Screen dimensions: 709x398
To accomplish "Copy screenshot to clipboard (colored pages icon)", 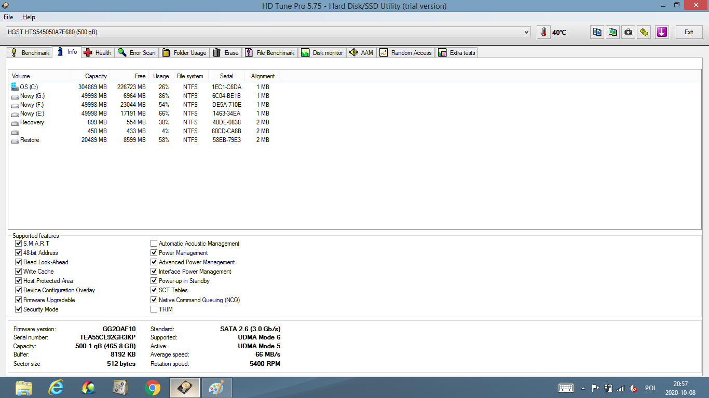I will coord(613,32).
